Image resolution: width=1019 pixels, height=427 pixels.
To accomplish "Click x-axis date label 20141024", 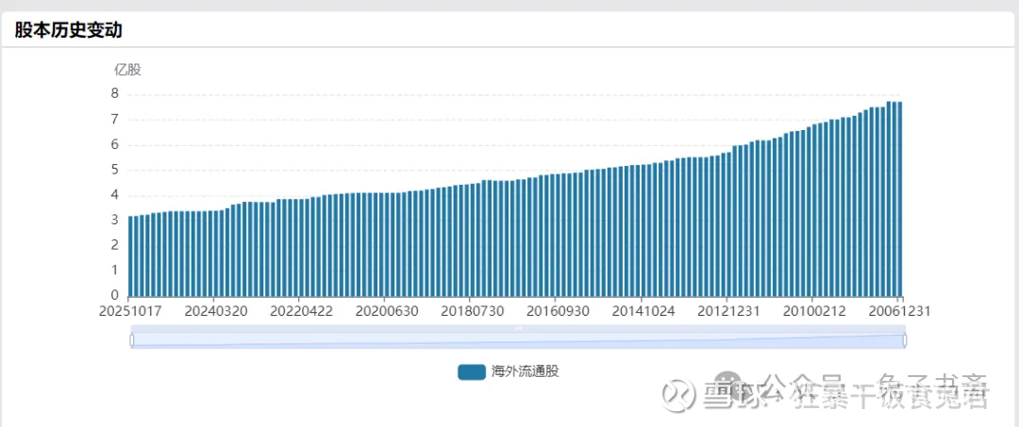I will pyautogui.click(x=643, y=311).
